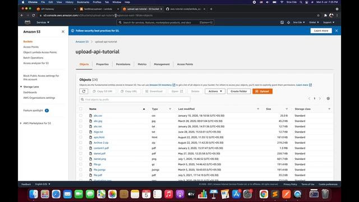
Task: Switch to the Permissions tab
Action: pos(123,65)
